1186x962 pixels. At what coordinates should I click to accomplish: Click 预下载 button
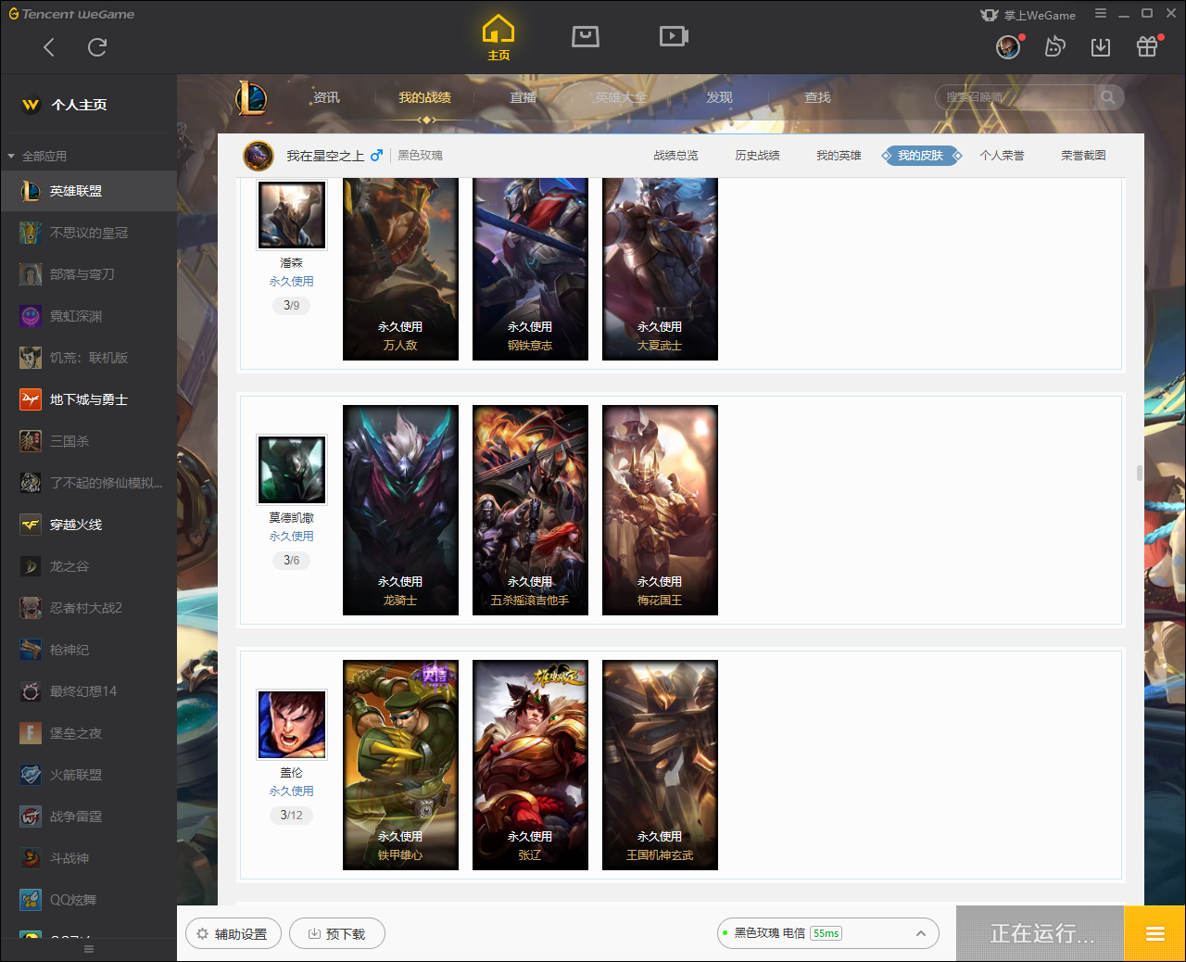point(337,933)
